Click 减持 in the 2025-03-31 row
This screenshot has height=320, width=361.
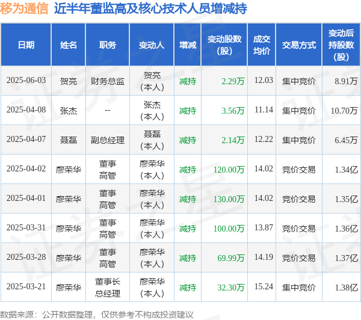(x=188, y=229)
